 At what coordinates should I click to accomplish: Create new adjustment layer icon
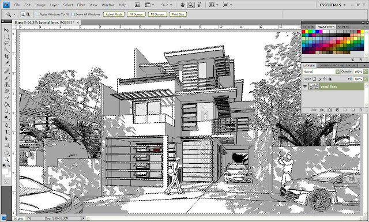point(337,110)
